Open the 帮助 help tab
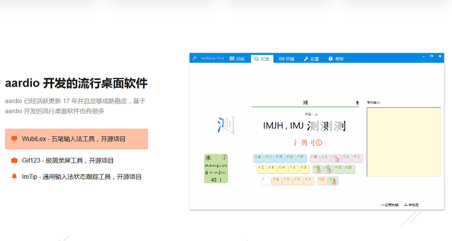Viewport: 452px width, 241px height. click(336, 59)
